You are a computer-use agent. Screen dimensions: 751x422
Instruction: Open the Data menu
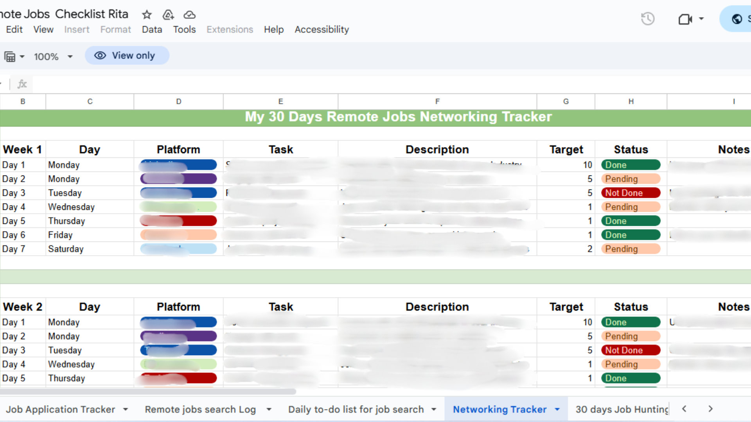[x=152, y=30]
